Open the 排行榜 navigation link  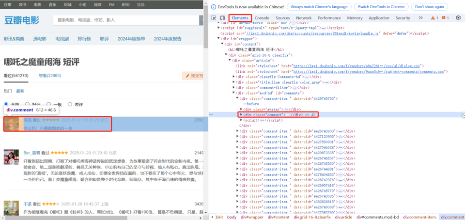tap(84, 39)
